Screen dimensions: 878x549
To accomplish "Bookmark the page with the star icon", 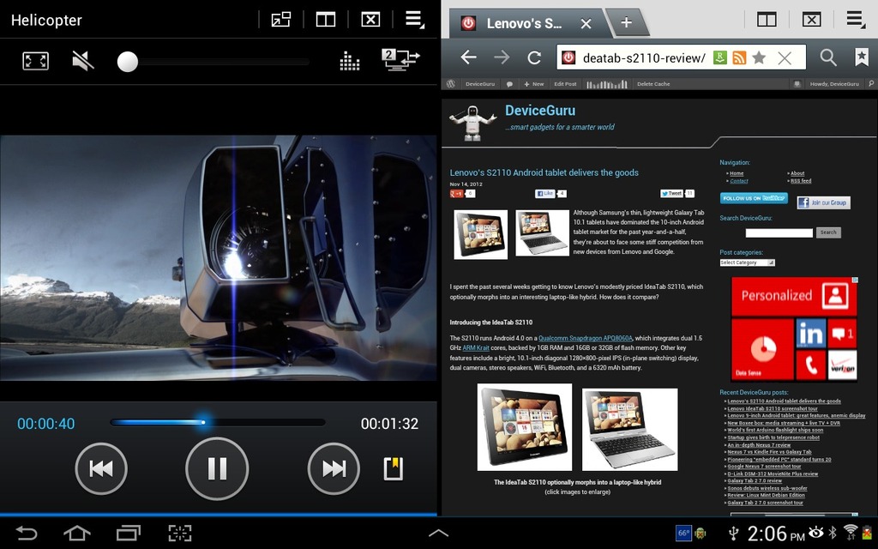I will coord(759,57).
